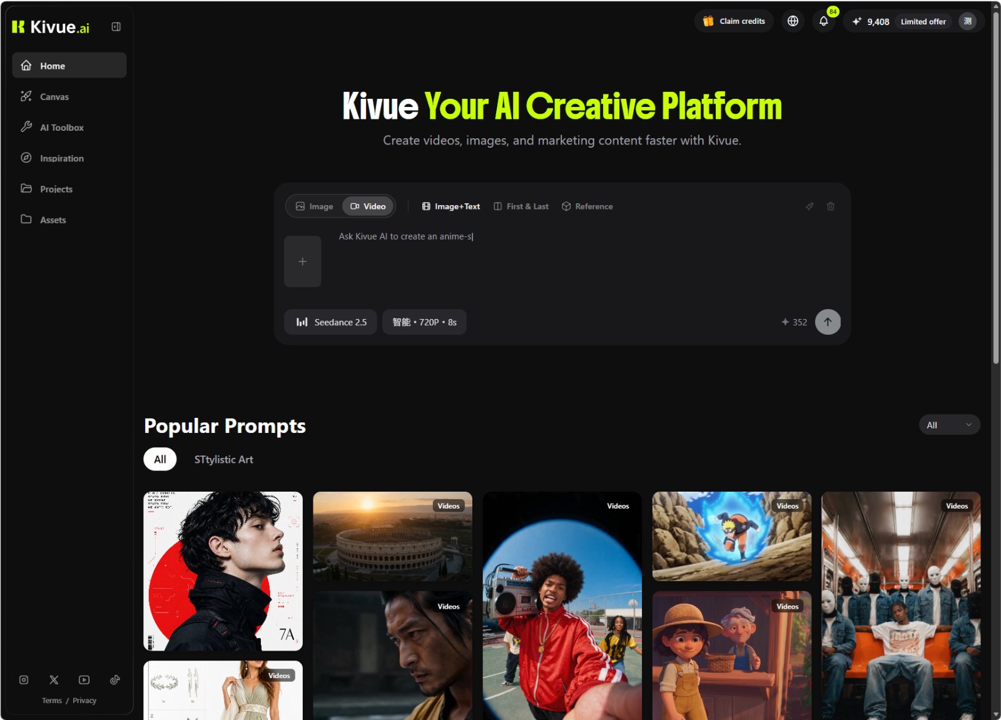Add reference image with the plus box

click(x=303, y=261)
